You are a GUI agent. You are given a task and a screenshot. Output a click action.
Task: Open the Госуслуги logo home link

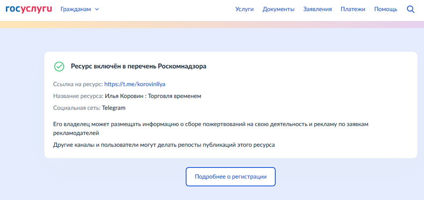29,9
